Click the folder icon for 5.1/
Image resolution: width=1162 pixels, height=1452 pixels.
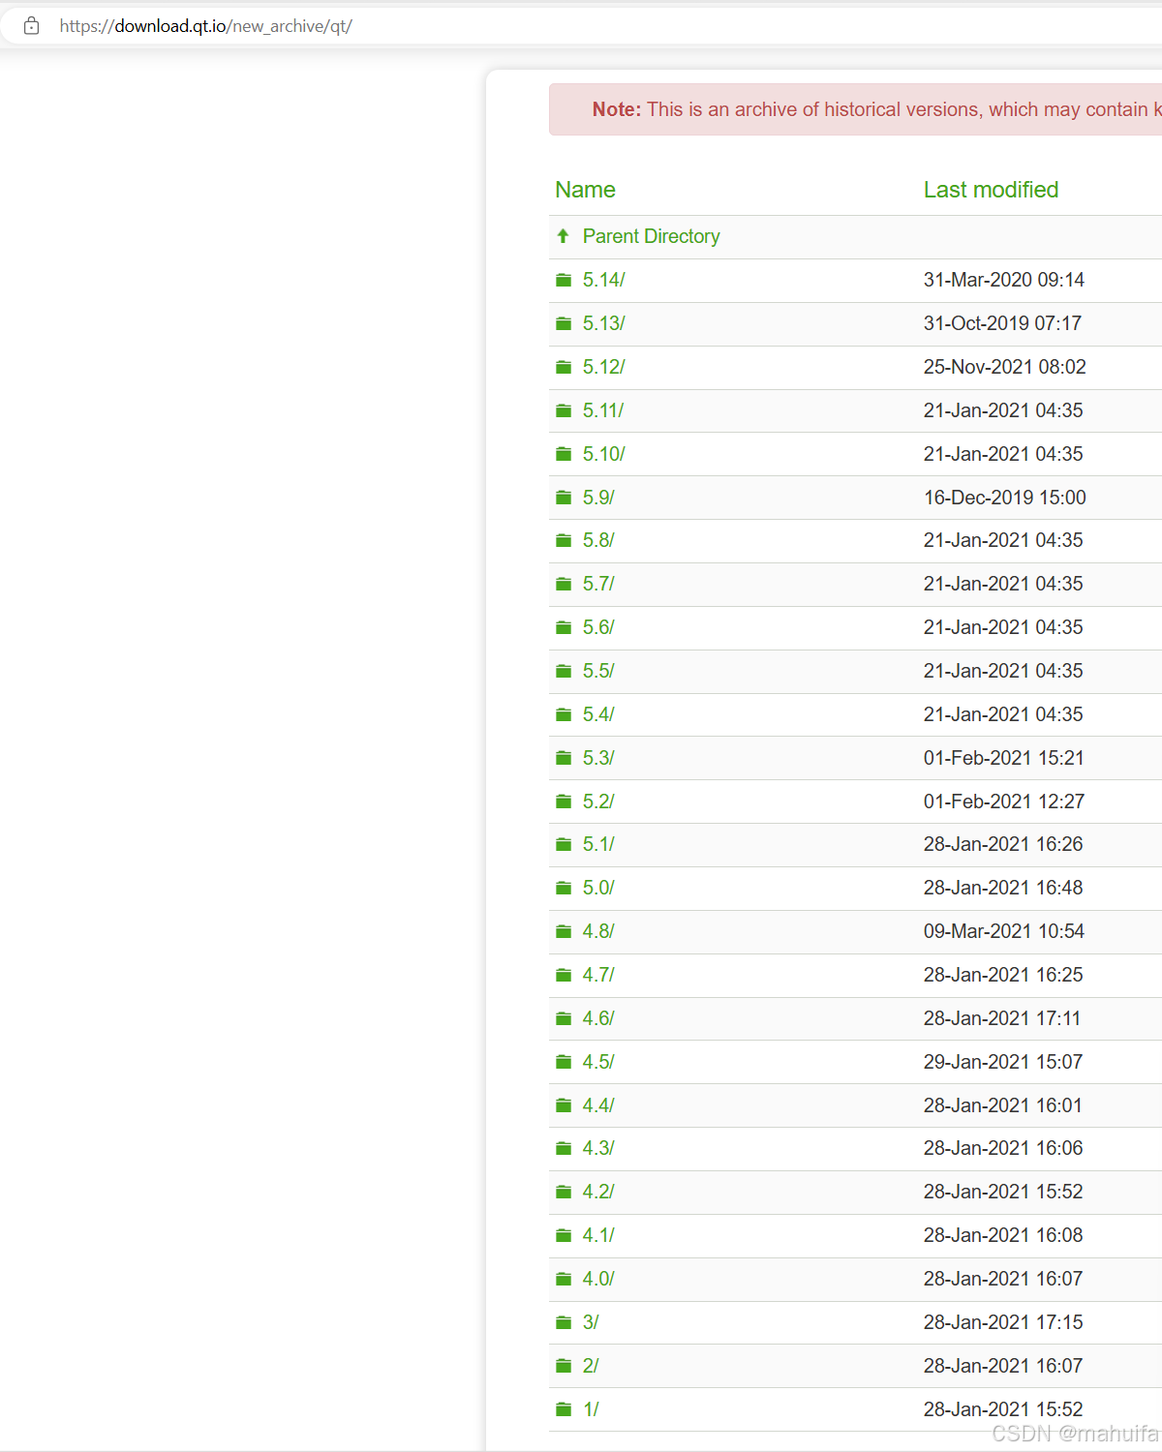[564, 844]
